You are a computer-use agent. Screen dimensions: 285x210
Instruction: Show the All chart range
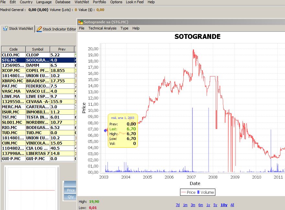pos(232,205)
